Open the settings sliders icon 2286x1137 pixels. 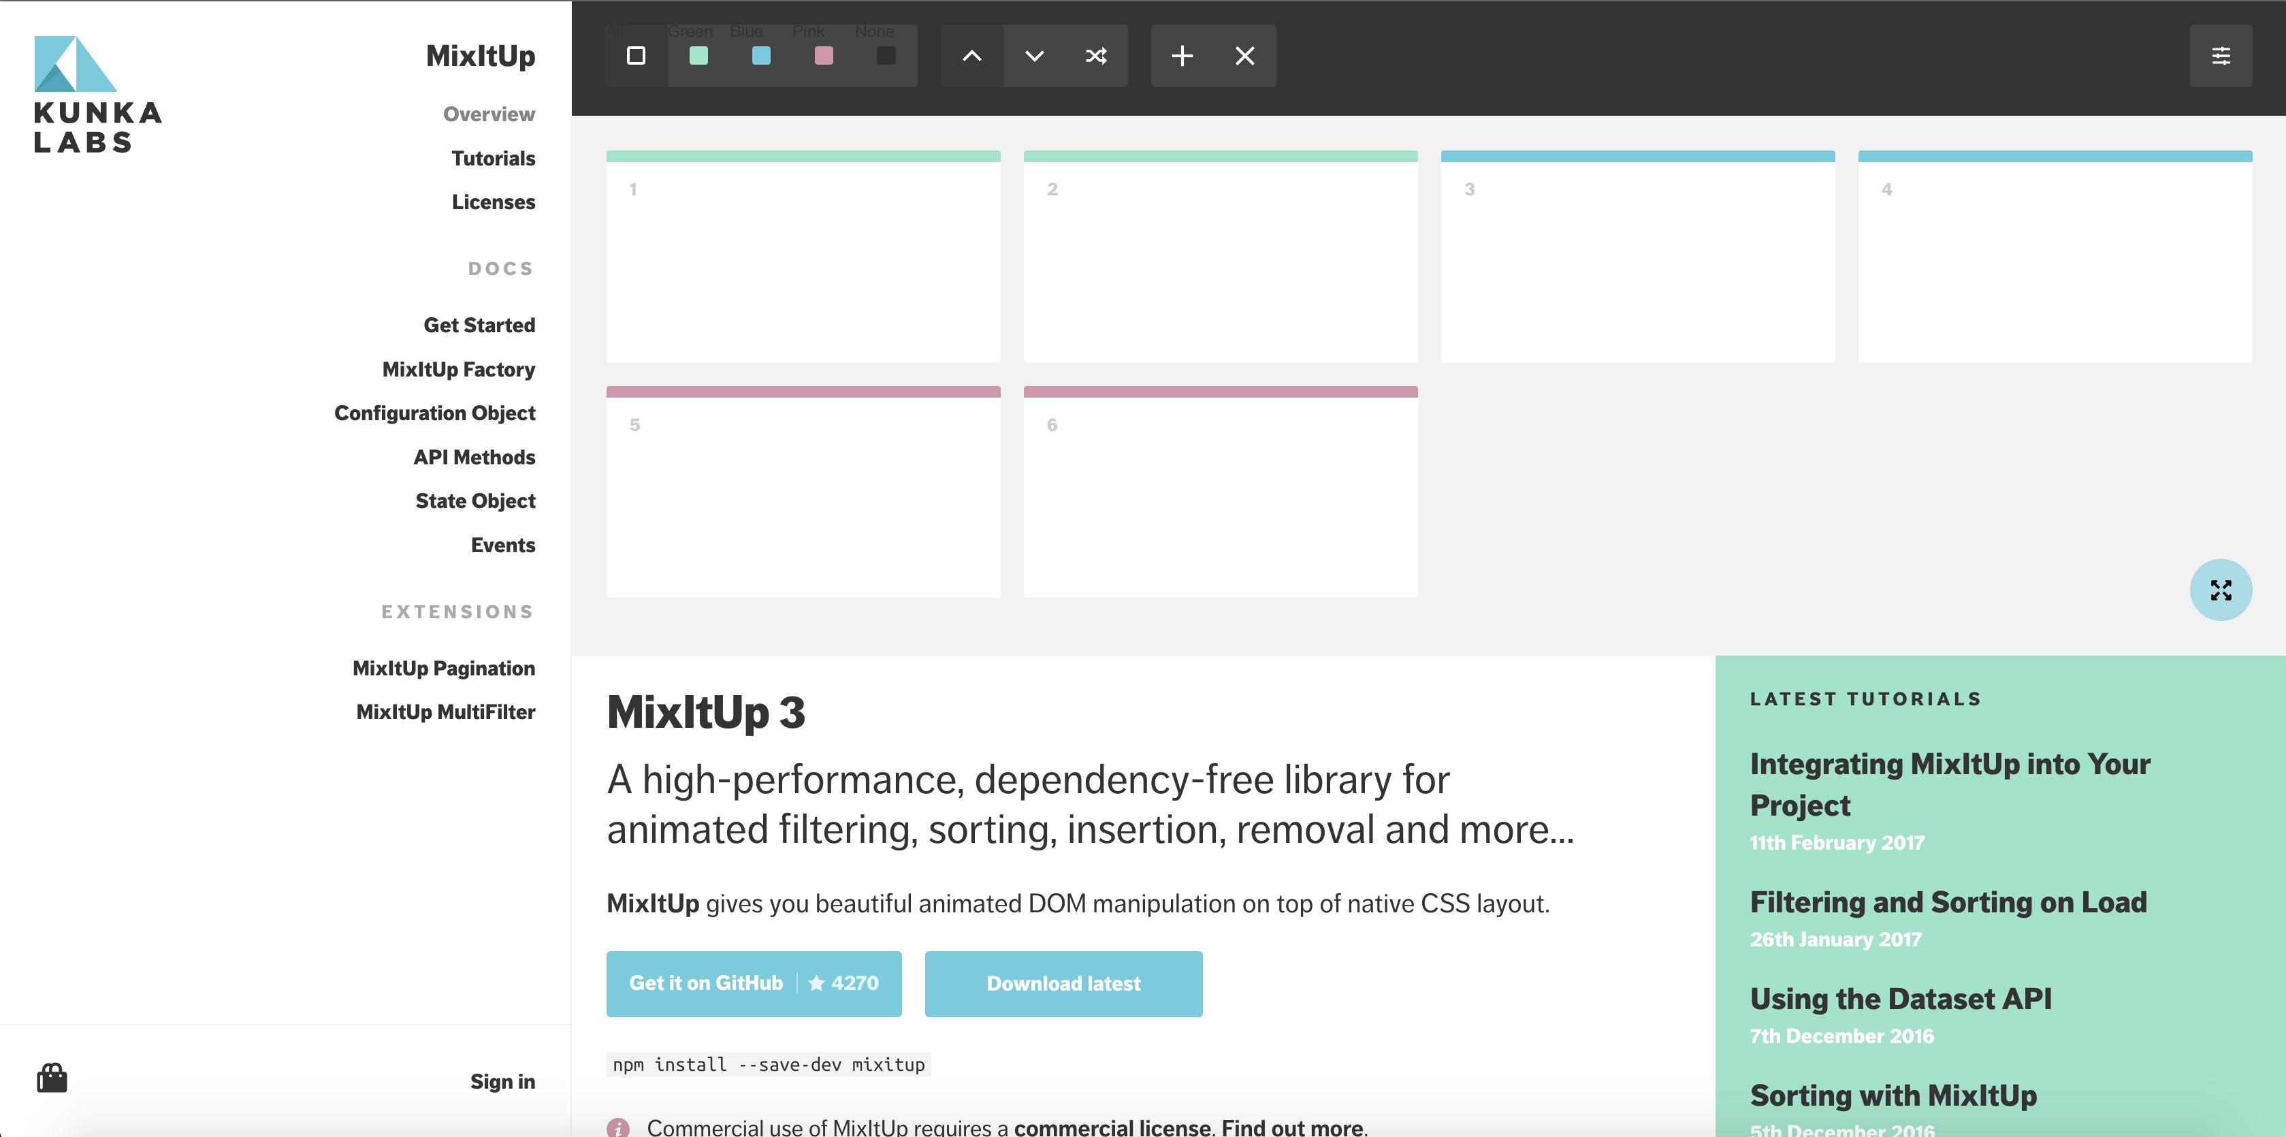coord(2221,56)
